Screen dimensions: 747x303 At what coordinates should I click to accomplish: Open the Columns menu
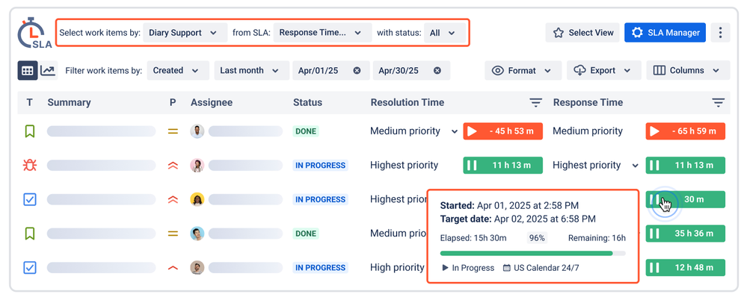coord(688,70)
